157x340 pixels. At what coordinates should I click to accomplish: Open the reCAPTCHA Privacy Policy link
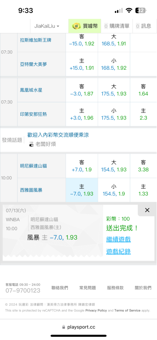click(96, 310)
